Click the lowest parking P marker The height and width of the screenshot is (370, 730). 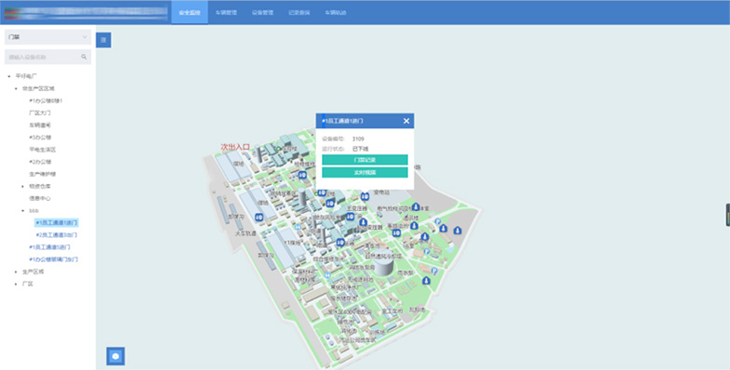click(434, 271)
